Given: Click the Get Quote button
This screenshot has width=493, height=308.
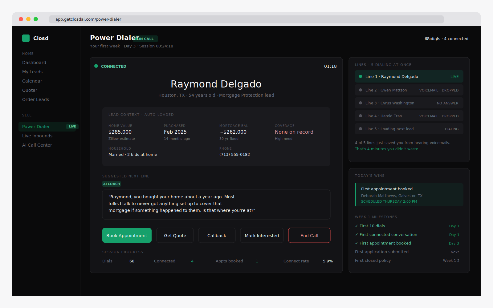Looking at the screenshot, I should pyautogui.click(x=175, y=235).
